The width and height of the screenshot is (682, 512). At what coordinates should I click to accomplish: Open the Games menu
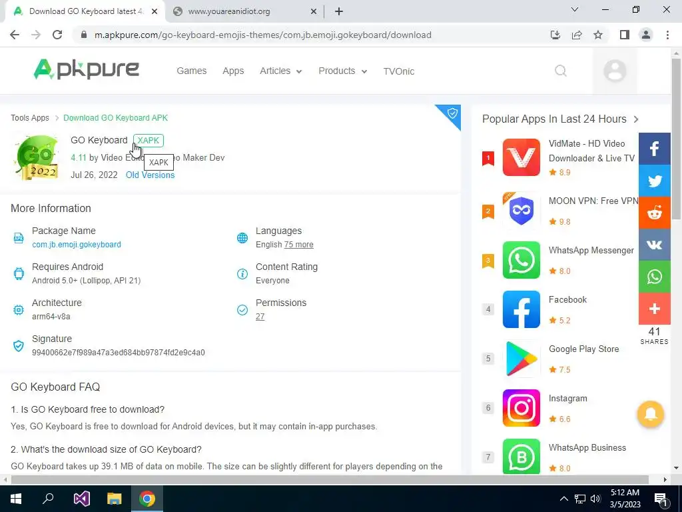coord(191,71)
